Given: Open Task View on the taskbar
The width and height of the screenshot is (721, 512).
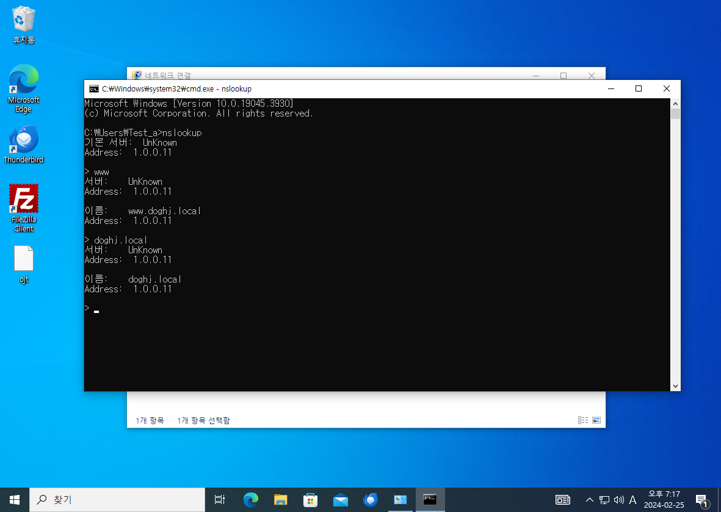Looking at the screenshot, I should point(220,500).
